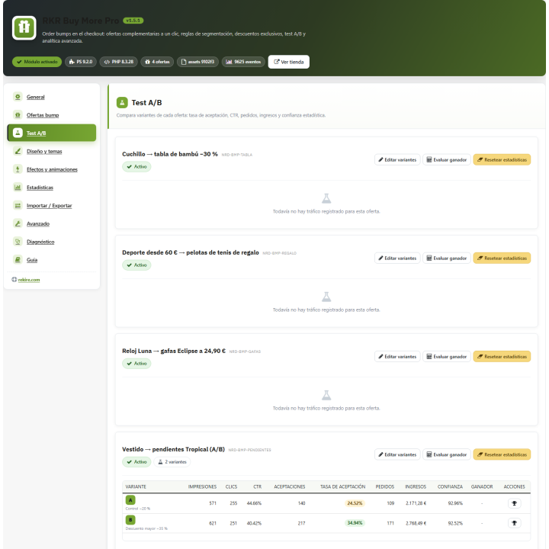Click the globe icon beside rekire.com
The width and height of the screenshot is (549, 549).
tap(14, 279)
